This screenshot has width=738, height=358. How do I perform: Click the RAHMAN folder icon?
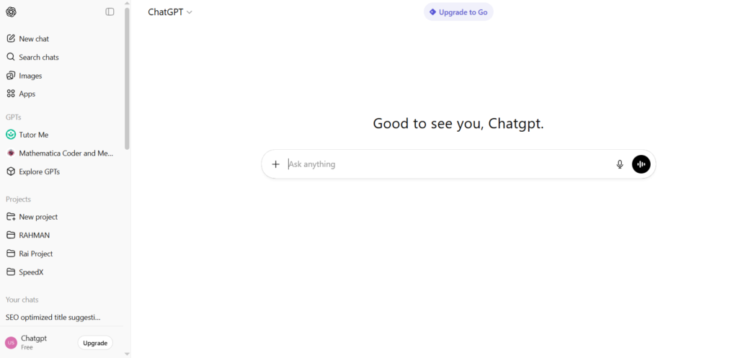[x=11, y=236]
